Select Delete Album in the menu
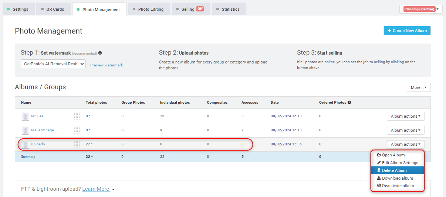This screenshot has width=446, height=197. [x=398, y=170]
